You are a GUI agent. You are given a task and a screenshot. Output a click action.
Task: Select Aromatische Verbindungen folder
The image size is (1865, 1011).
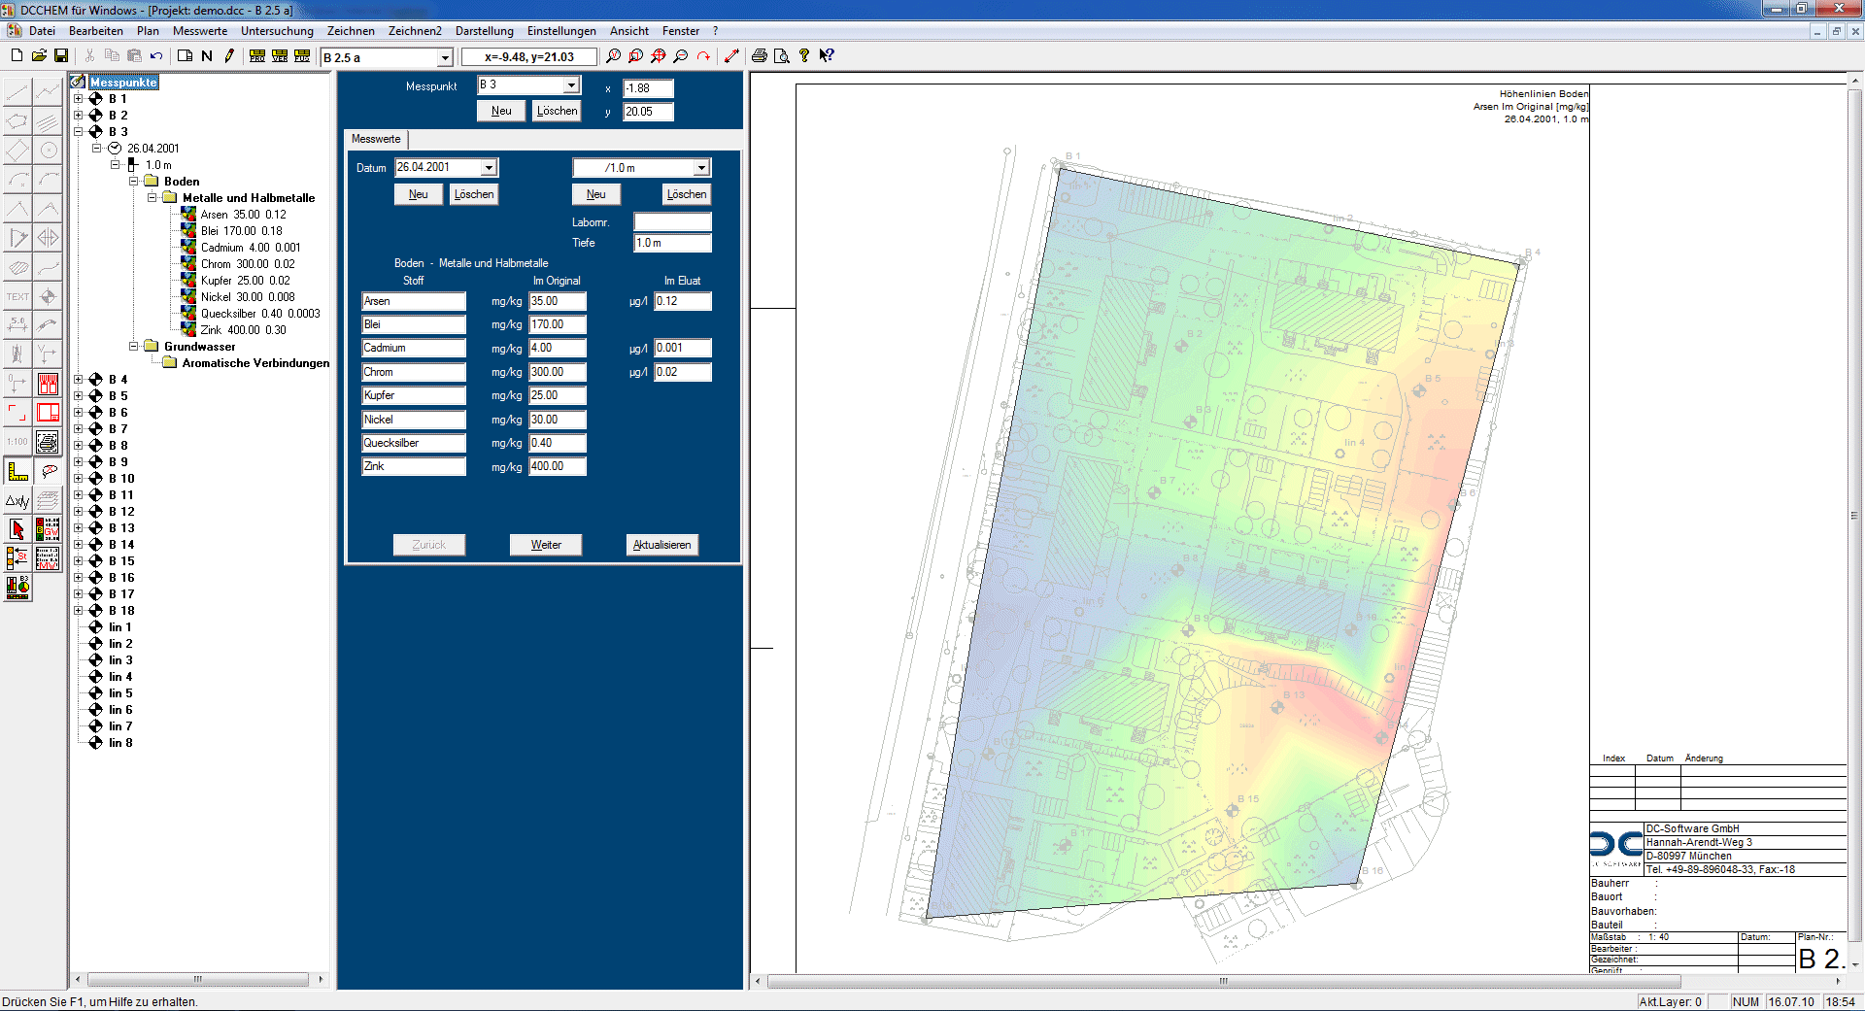point(255,363)
